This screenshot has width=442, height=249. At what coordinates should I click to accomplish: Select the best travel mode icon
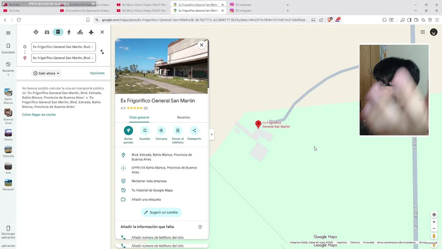pyautogui.click(x=36, y=32)
